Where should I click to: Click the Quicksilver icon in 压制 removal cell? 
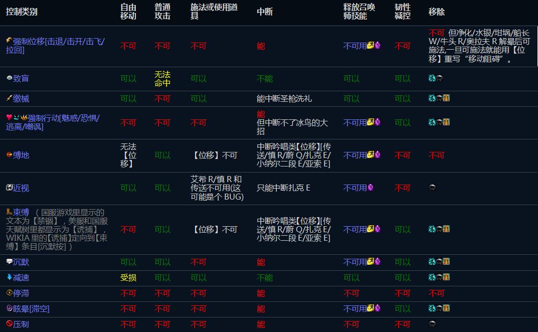(x=432, y=323)
